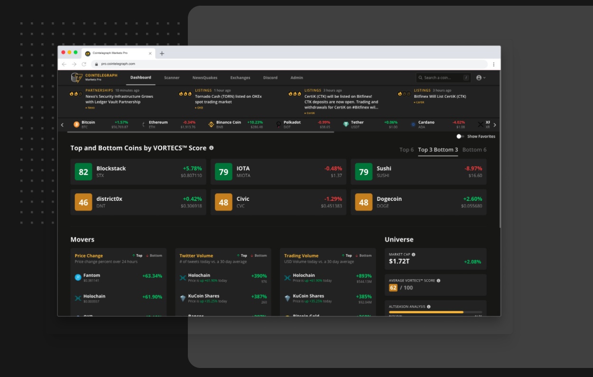Open the browser's three-dot menu
Screen dimensions: 593x377
(x=493, y=64)
